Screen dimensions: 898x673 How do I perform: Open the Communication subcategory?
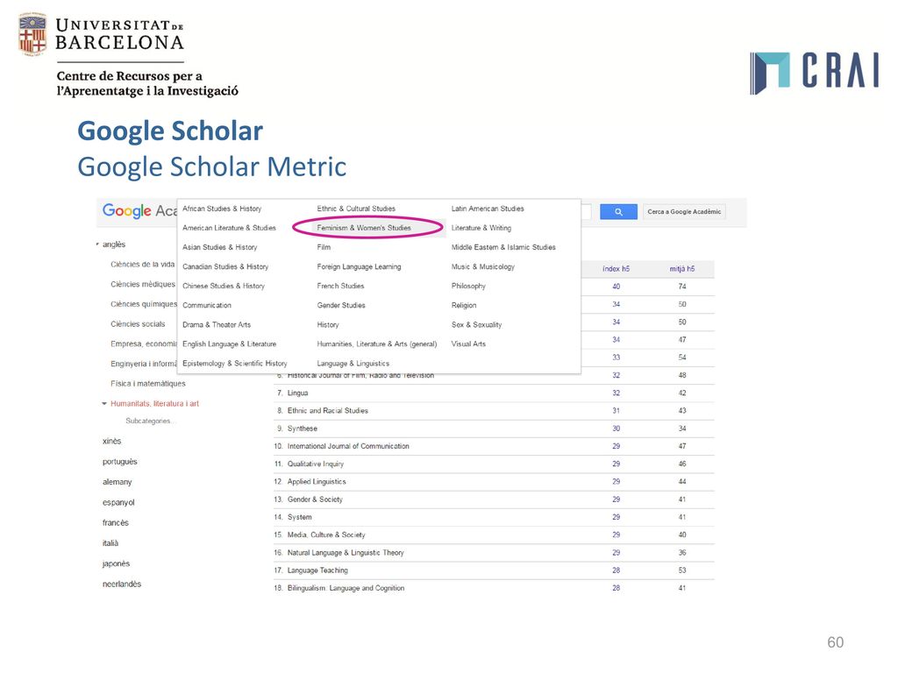click(x=207, y=306)
